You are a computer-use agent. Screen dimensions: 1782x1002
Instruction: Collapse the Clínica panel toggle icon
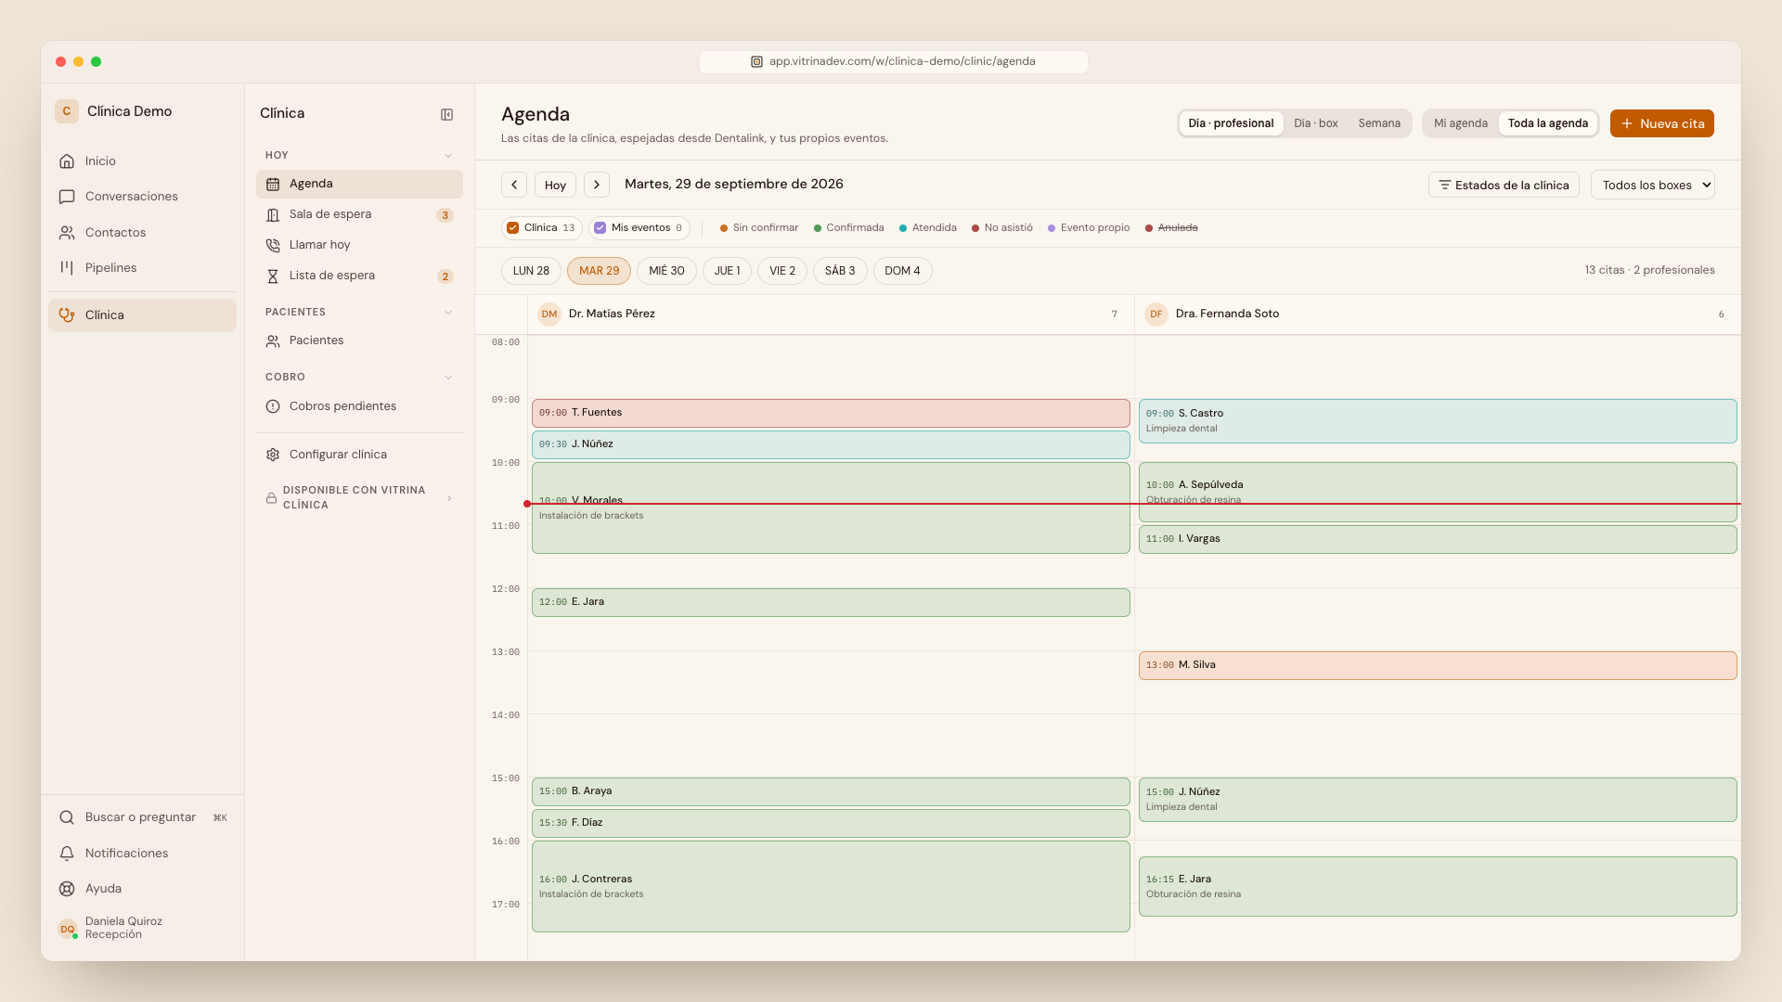(x=446, y=114)
